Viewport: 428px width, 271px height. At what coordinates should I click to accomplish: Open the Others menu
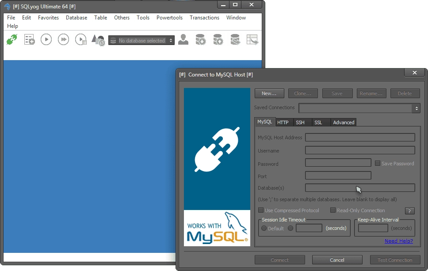(x=122, y=18)
